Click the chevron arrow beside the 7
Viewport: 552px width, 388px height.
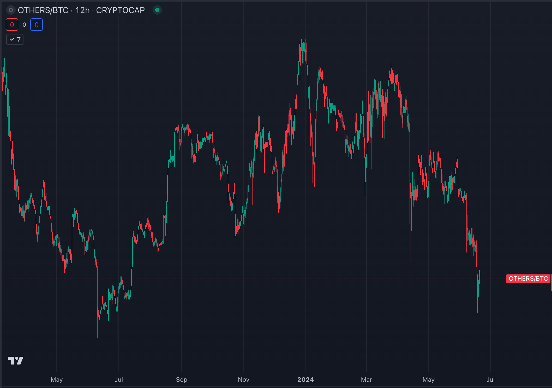click(x=12, y=40)
